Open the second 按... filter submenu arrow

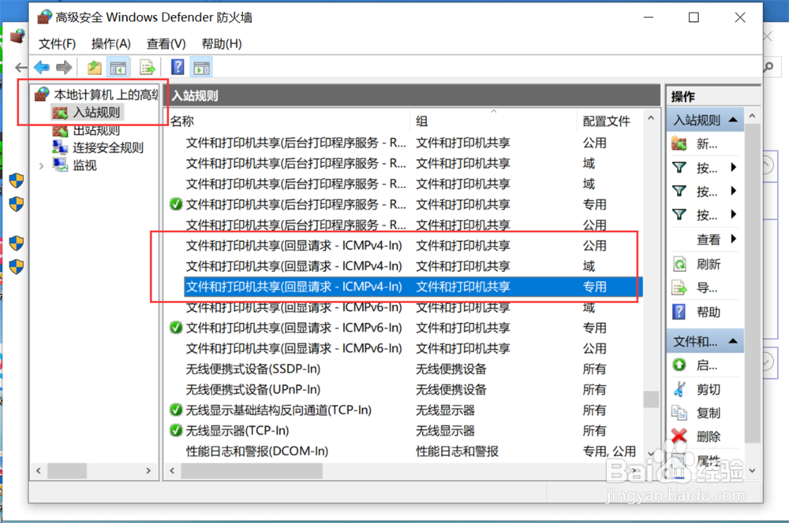click(x=734, y=191)
